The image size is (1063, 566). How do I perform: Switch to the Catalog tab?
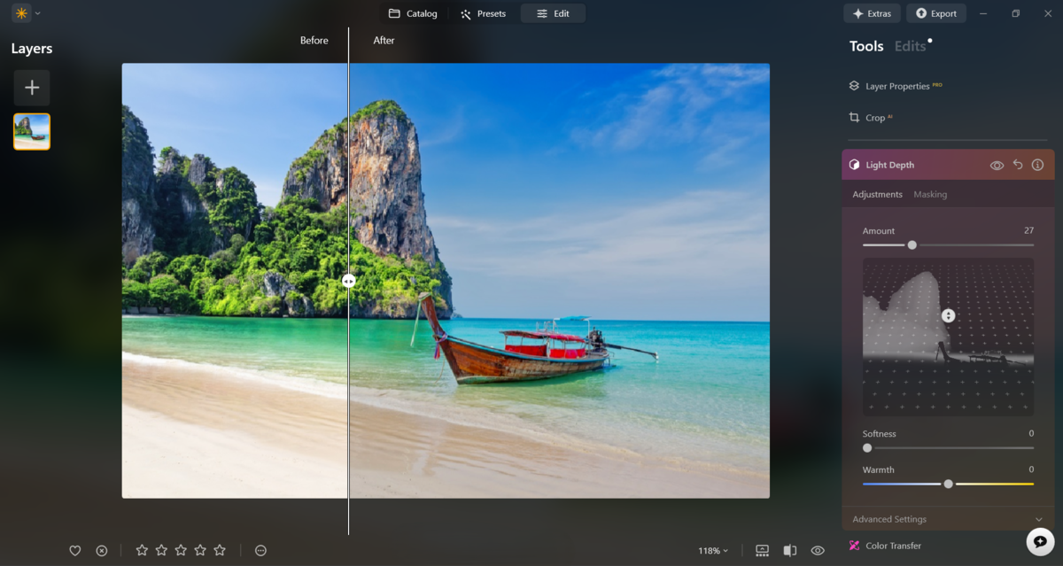point(413,13)
